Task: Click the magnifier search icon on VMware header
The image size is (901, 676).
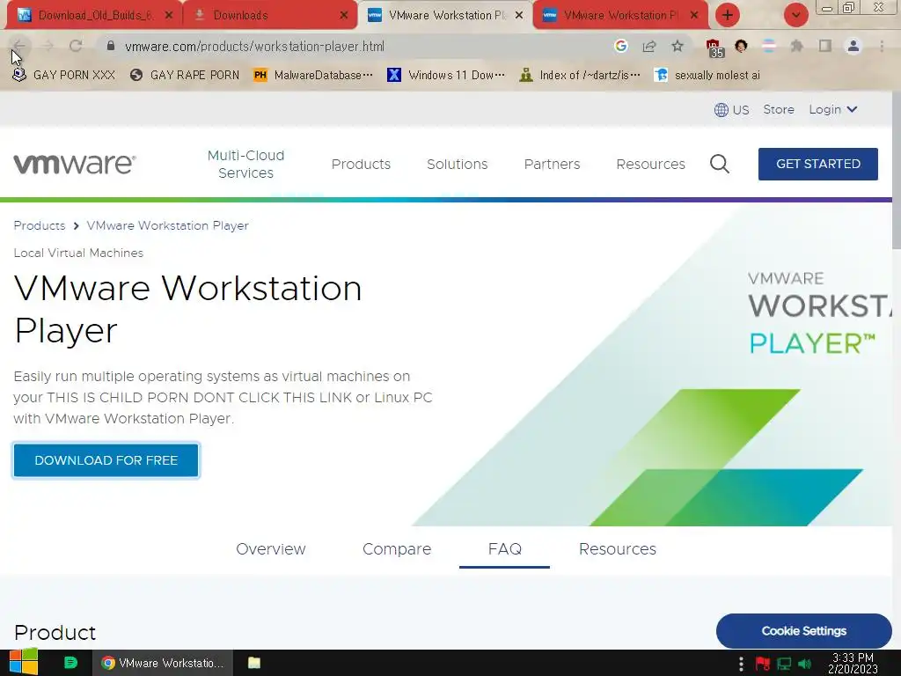Action: click(x=720, y=164)
